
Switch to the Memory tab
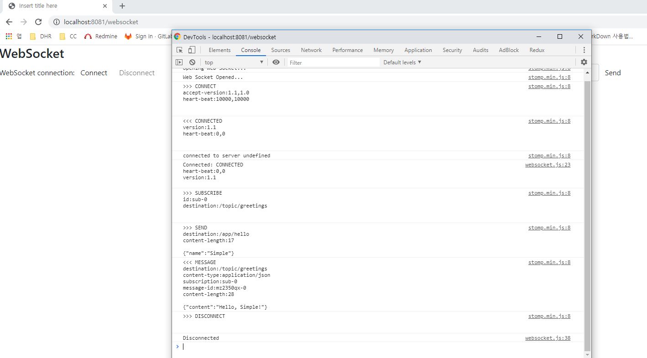coord(384,50)
